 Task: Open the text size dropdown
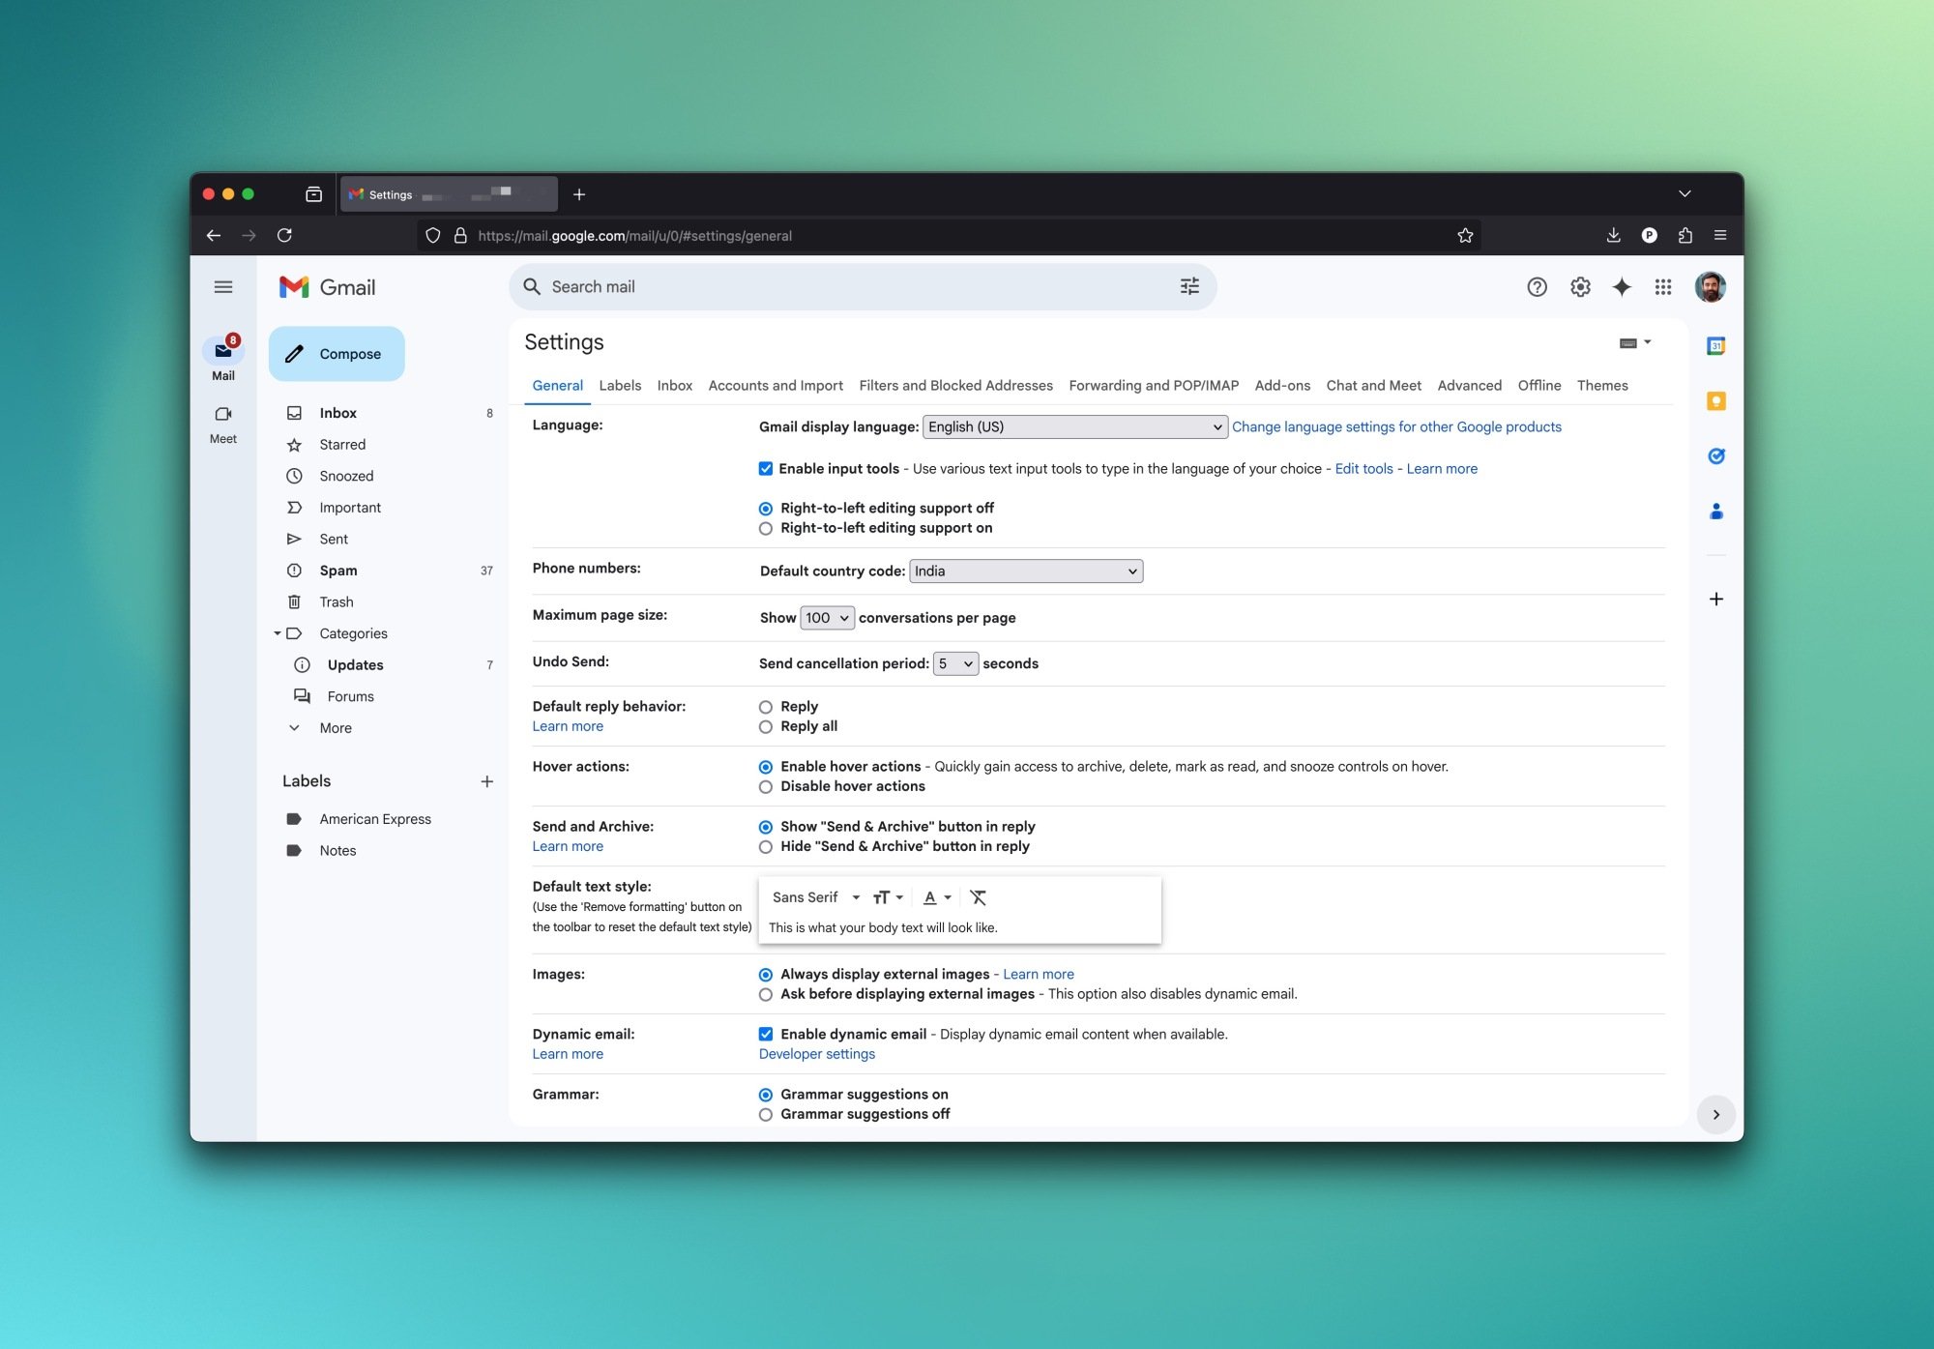coord(888,898)
